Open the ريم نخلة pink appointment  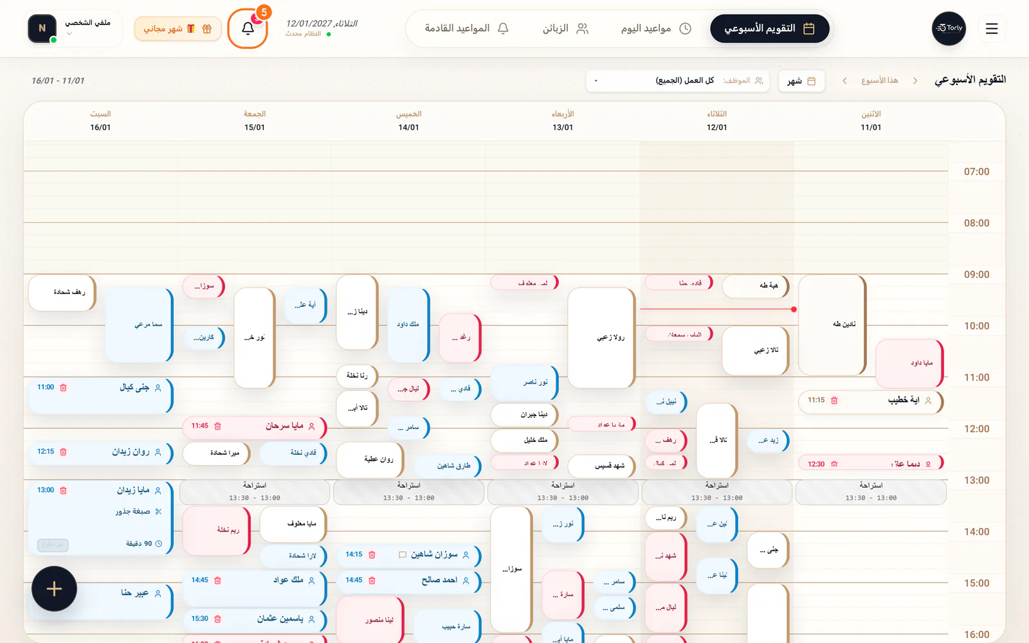215,530
